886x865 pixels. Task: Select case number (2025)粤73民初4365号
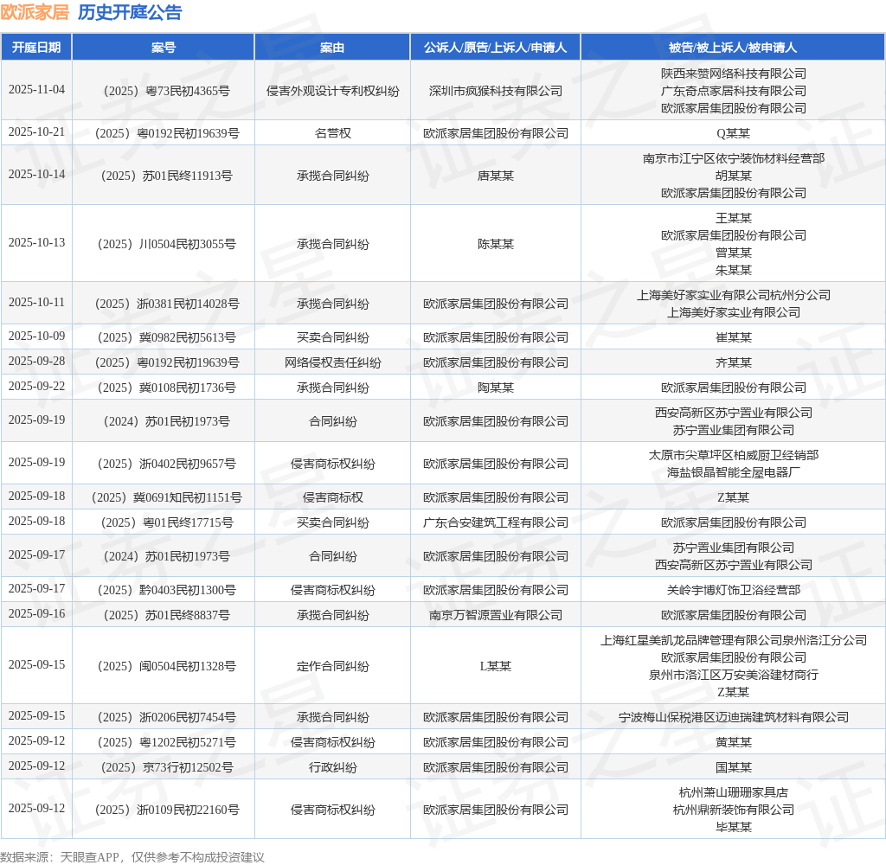pos(167,91)
